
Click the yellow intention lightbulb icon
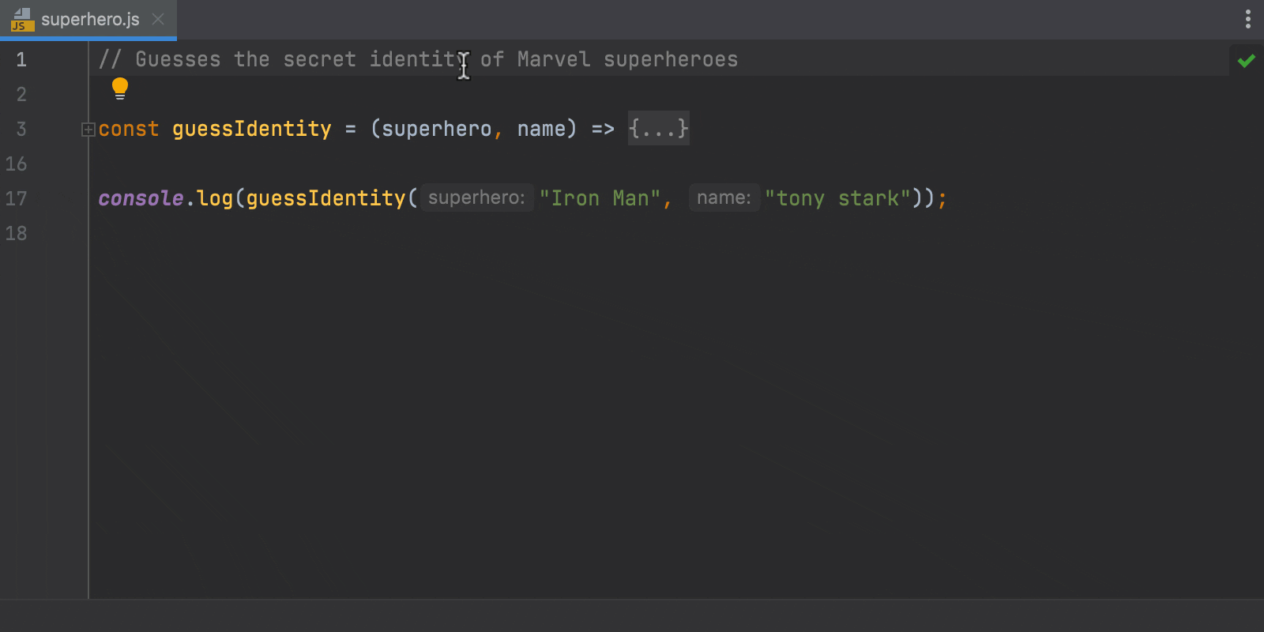pyautogui.click(x=120, y=88)
